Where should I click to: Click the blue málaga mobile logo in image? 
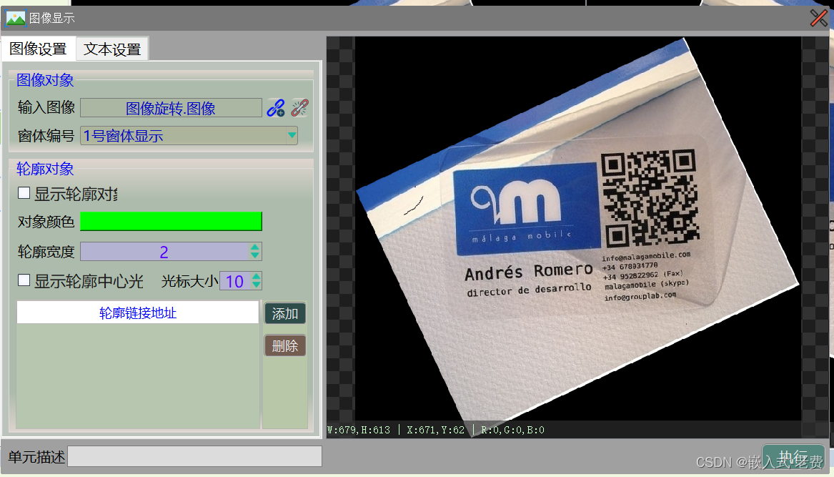click(527, 209)
